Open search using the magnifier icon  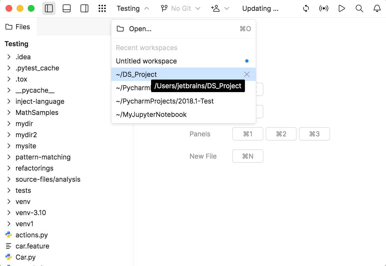click(359, 8)
